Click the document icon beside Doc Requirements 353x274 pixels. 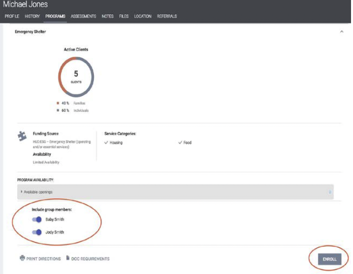coord(67,258)
